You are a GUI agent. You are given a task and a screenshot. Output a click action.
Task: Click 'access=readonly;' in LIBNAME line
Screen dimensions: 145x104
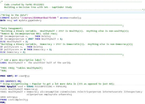70,18
